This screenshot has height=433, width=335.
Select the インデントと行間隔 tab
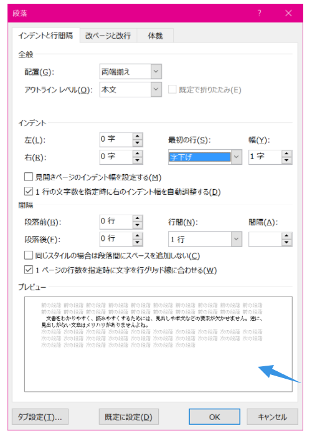(x=45, y=36)
